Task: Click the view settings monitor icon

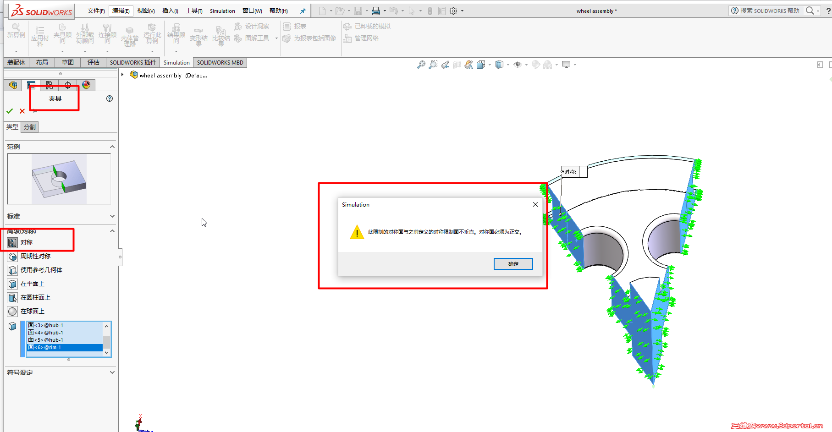Action: point(566,65)
